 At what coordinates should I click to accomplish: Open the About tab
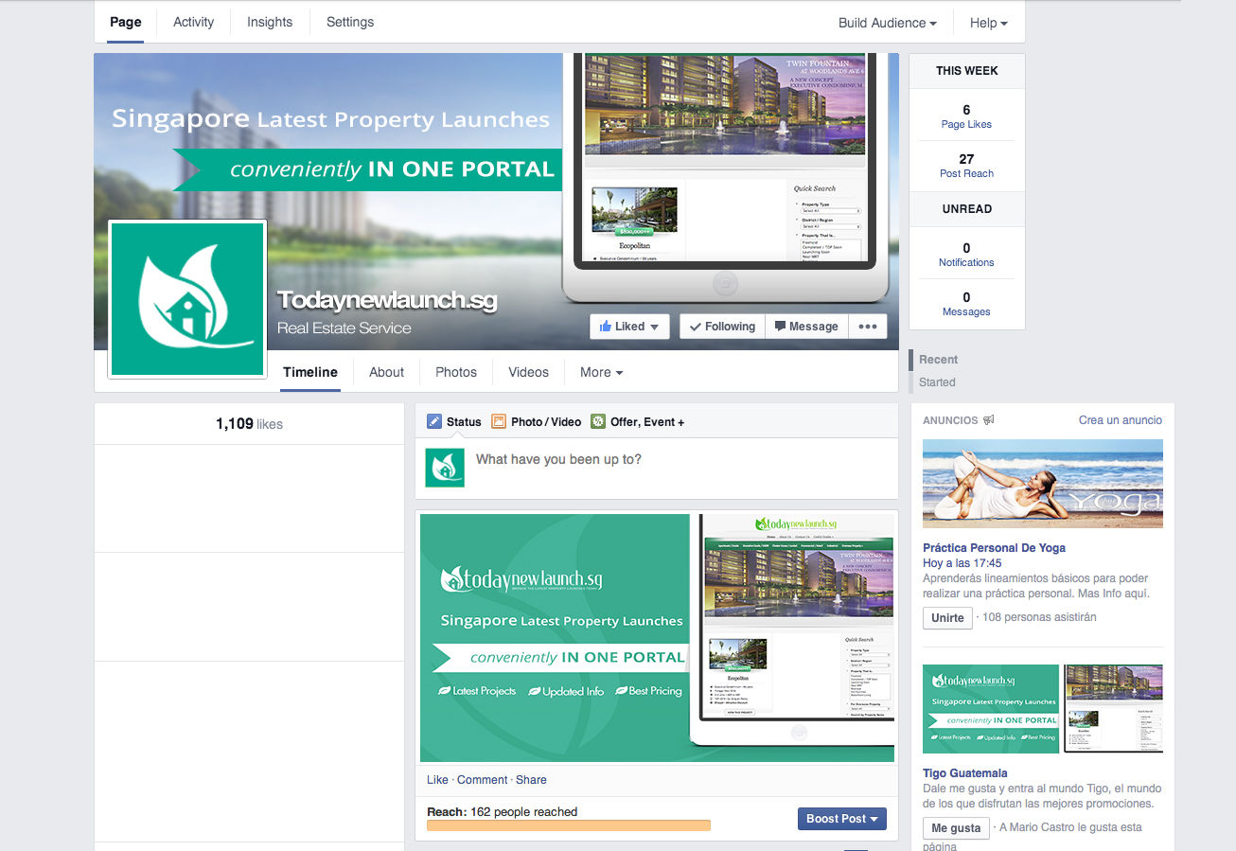(386, 372)
